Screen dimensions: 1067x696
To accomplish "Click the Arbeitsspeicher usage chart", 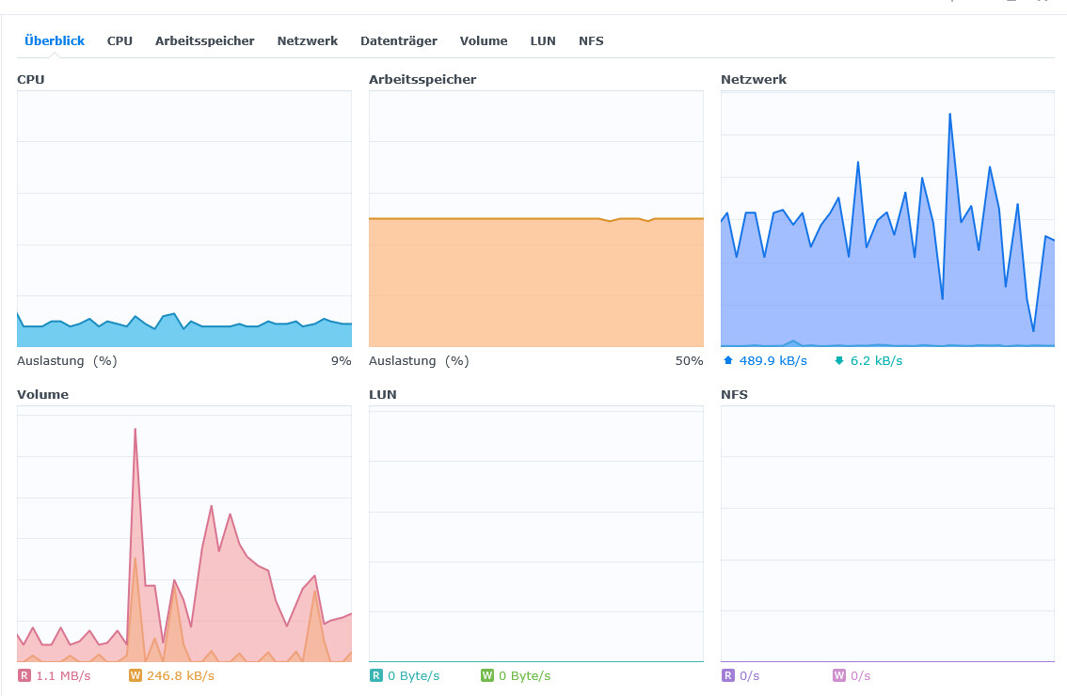I will pyautogui.click(x=536, y=218).
